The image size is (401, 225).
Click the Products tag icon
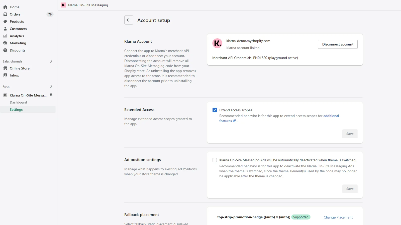pos(5,21)
